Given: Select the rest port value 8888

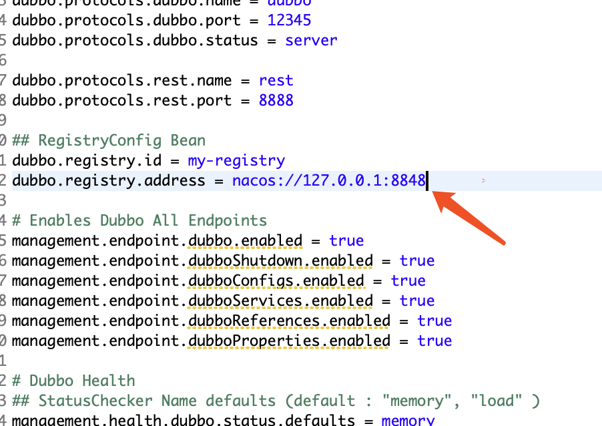Looking at the screenshot, I should (x=276, y=101).
